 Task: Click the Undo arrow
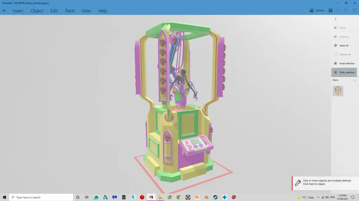point(345,10)
